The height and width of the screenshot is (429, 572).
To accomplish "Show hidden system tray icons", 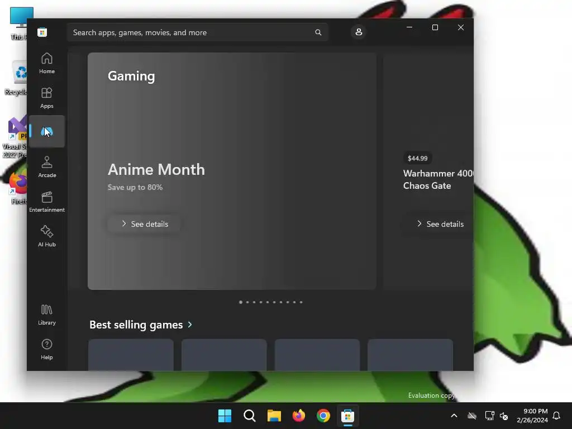I will pyautogui.click(x=454, y=416).
